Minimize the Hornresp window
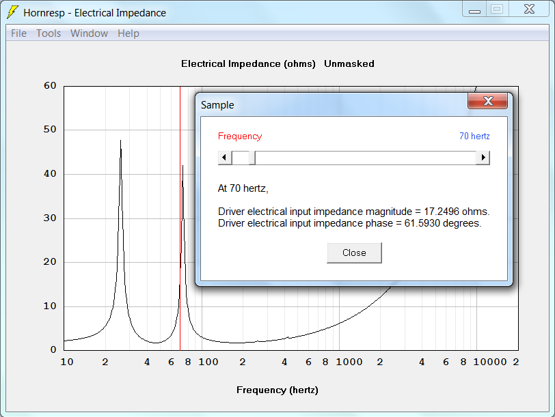 coord(474,10)
